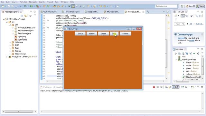Click the Green button in FlowLayout window
The height and width of the screenshot is (116, 206).
pyautogui.click(x=103, y=34)
